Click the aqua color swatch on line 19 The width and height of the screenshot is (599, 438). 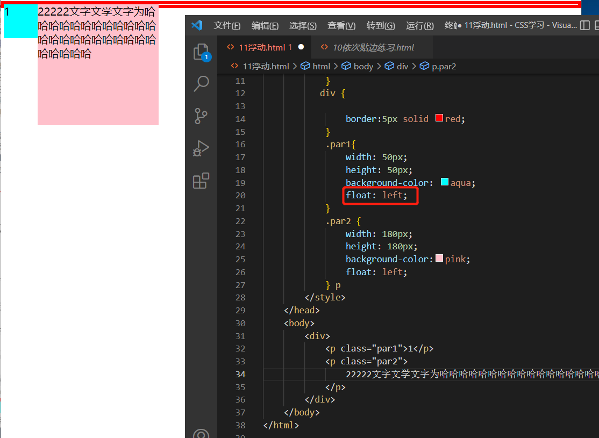[x=445, y=182]
